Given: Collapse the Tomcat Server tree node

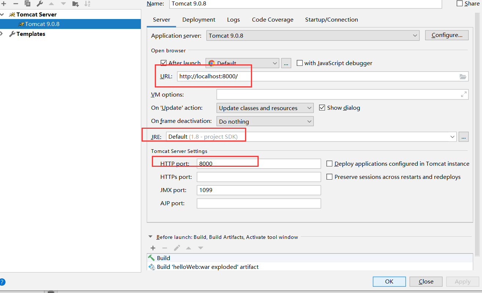Looking at the screenshot, I should 3,15.
